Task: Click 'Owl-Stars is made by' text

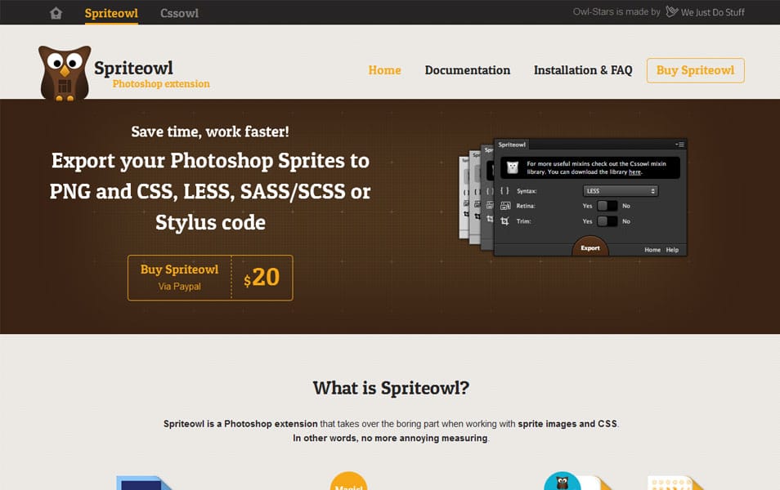Action: 616,12
